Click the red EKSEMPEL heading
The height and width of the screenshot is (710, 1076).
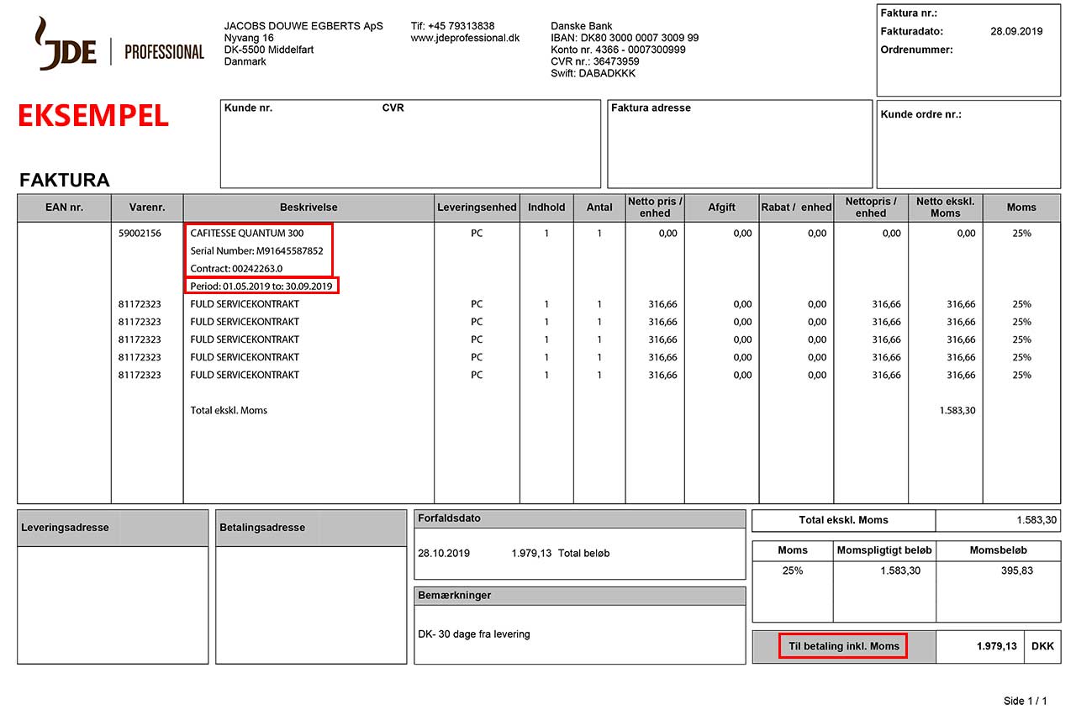(x=93, y=117)
